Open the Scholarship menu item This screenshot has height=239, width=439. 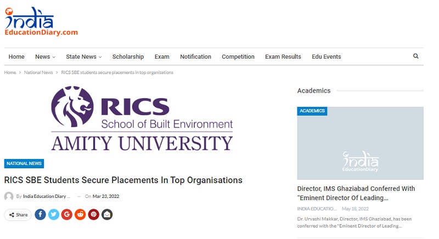(x=128, y=57)
